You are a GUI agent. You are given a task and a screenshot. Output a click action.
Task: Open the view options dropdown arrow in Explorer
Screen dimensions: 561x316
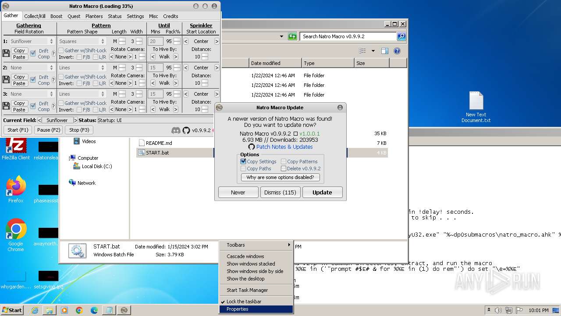tap(373, 51)
